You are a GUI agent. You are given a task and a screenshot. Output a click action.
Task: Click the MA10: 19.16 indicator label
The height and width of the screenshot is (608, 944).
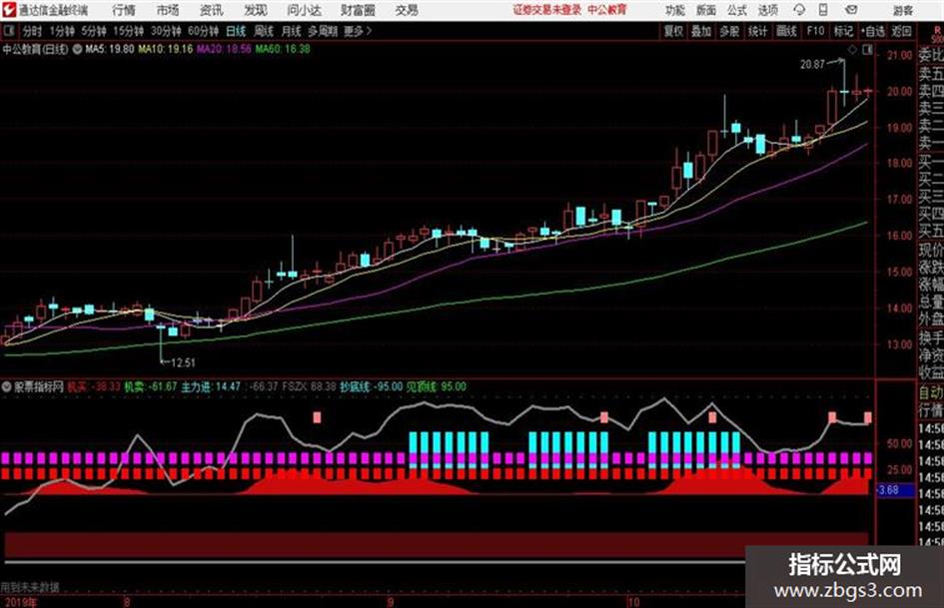point(166,49)
